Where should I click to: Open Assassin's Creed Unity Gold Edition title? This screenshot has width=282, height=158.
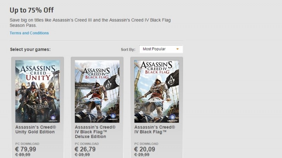tap(36, 129)
